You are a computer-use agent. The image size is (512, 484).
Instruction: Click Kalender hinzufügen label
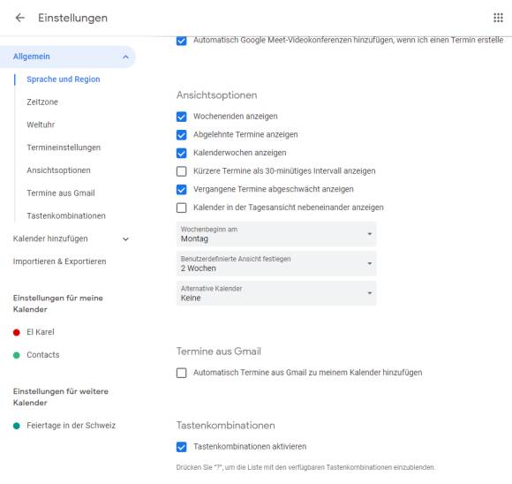pos(50,238)
